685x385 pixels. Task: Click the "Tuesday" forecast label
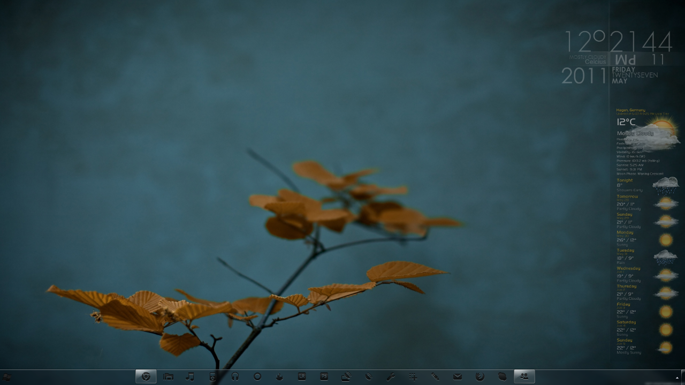(625, 250)
